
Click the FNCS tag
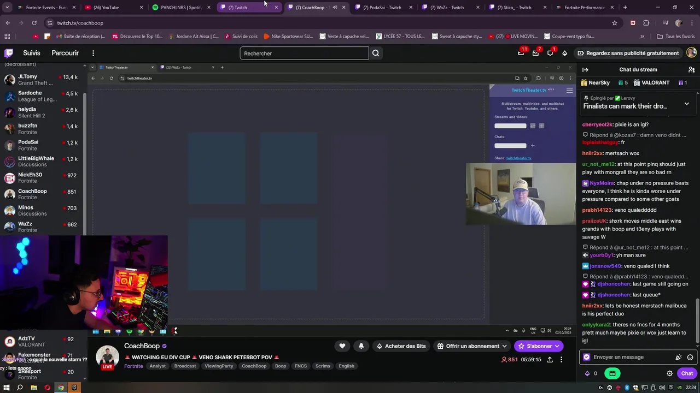pos(301,366)
